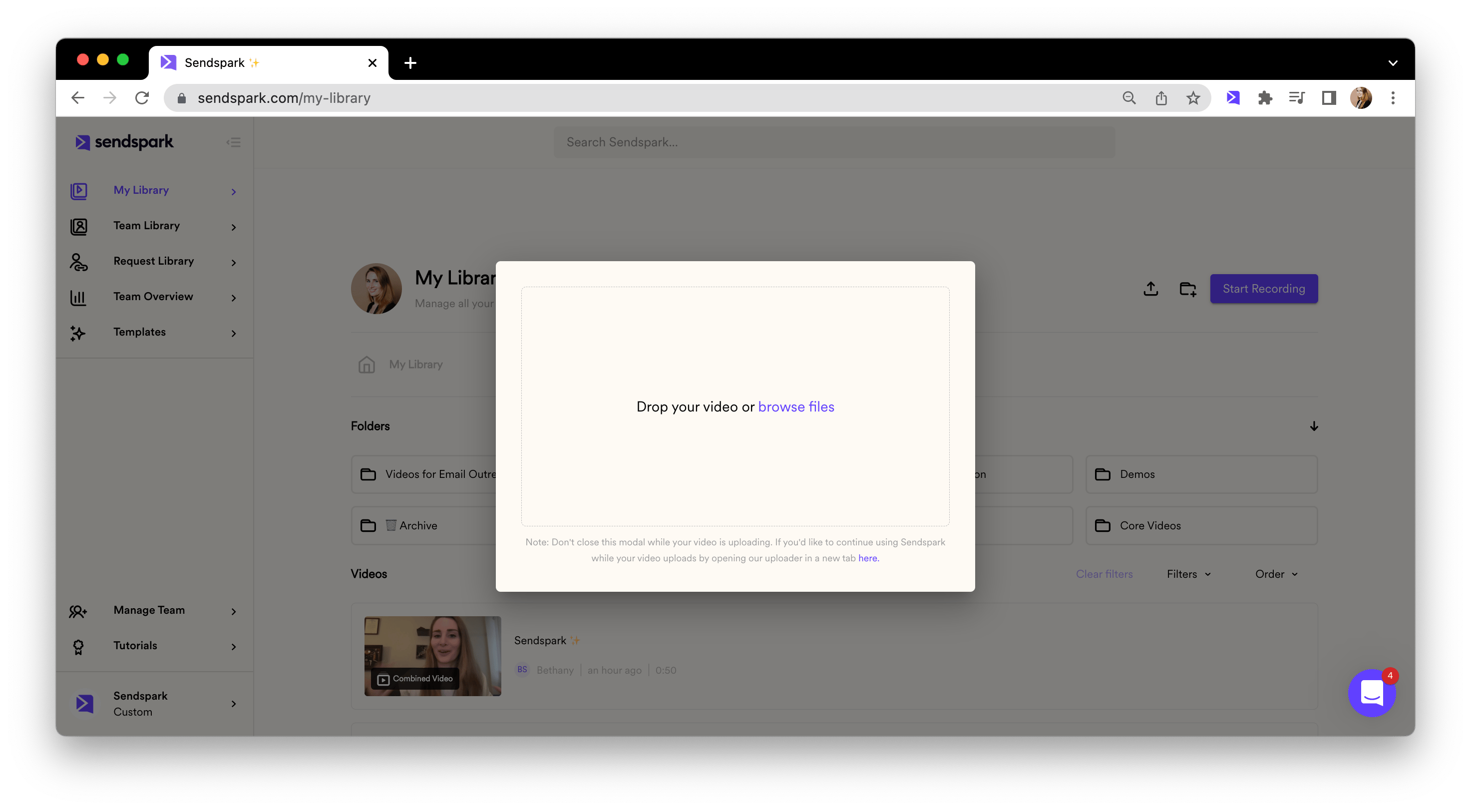Collapse the sidebar with the toggle icon
1471x810 pixels.
(234, 142)
